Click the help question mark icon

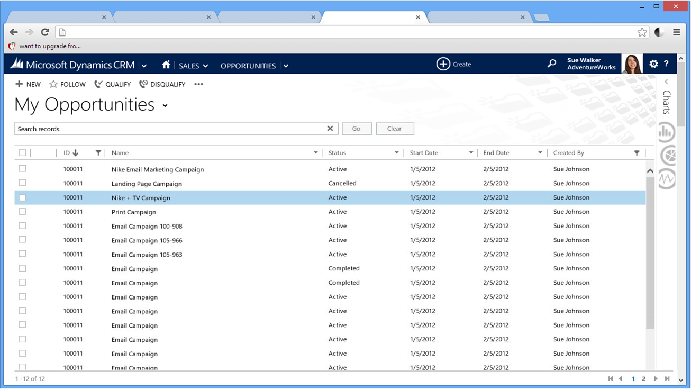pos(666,64)
